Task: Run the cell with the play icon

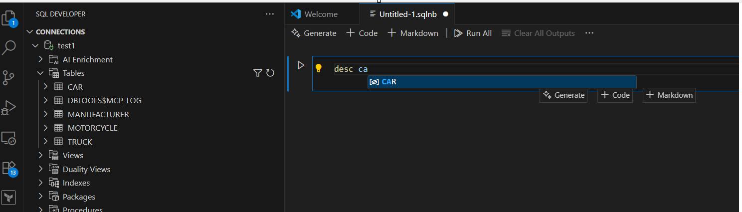Action: pos(301,65)
